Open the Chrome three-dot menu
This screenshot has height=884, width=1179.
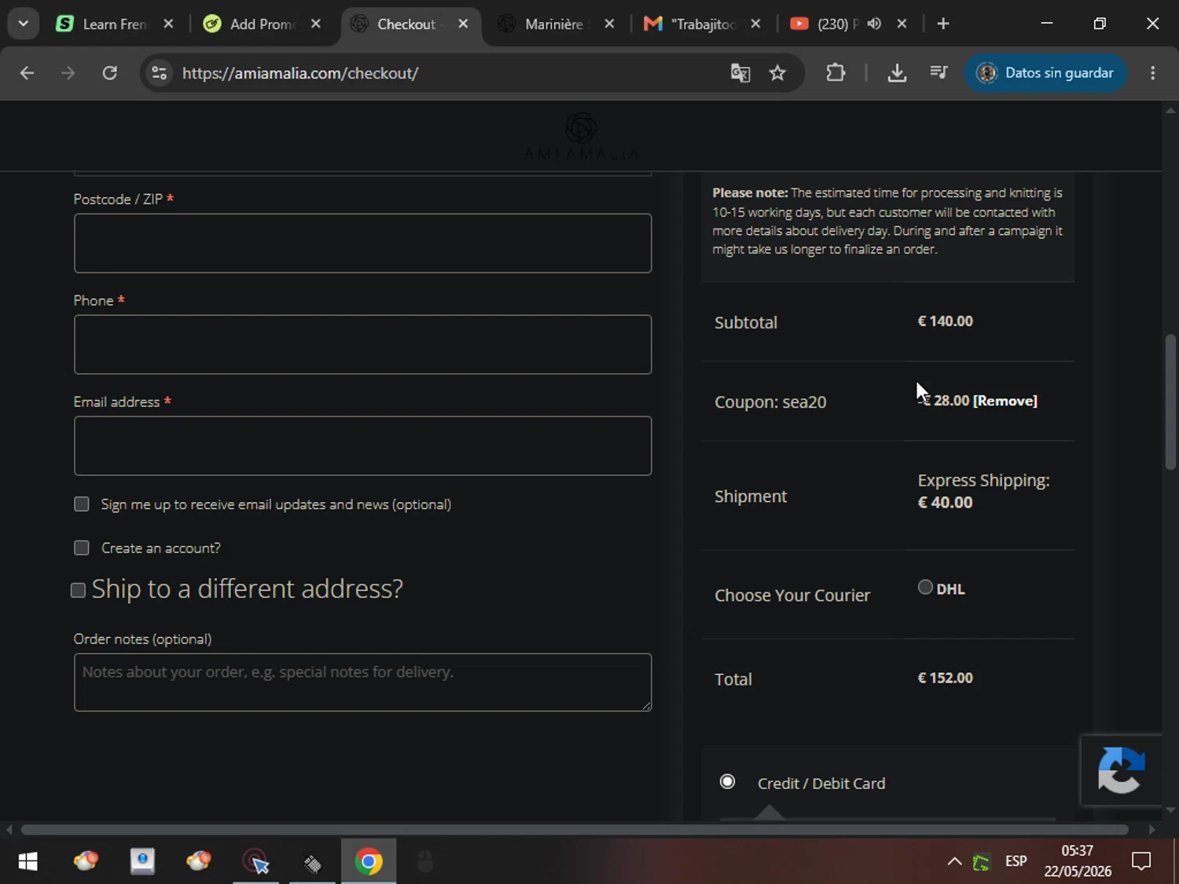(x=1153, y=73)
